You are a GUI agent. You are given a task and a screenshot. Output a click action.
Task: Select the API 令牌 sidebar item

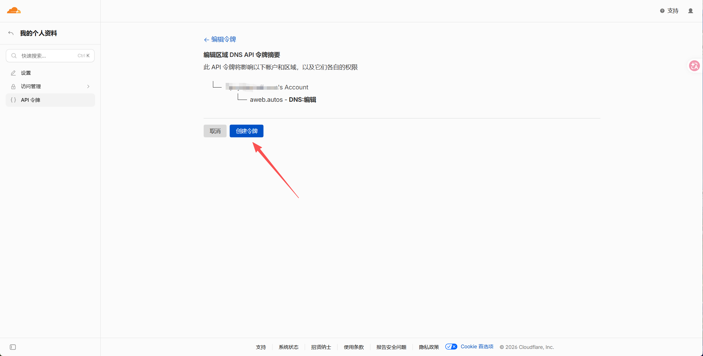click(50, 100)
